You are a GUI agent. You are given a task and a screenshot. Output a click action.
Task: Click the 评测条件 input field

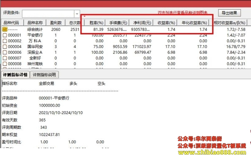click(x=48, y=14)
